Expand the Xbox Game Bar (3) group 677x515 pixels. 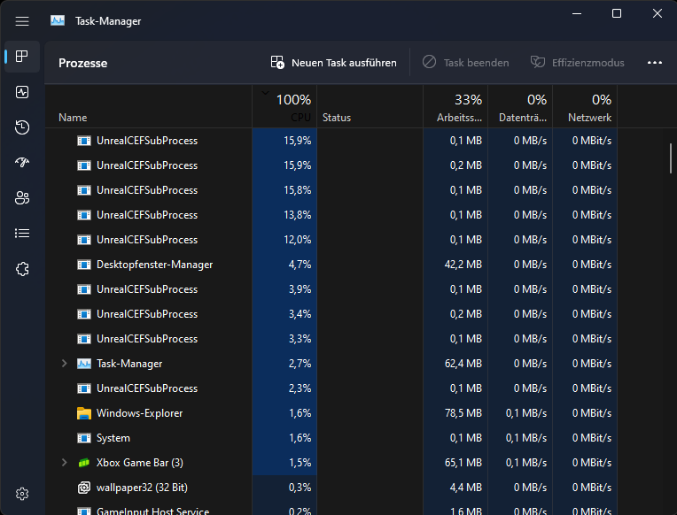point(65,463)
